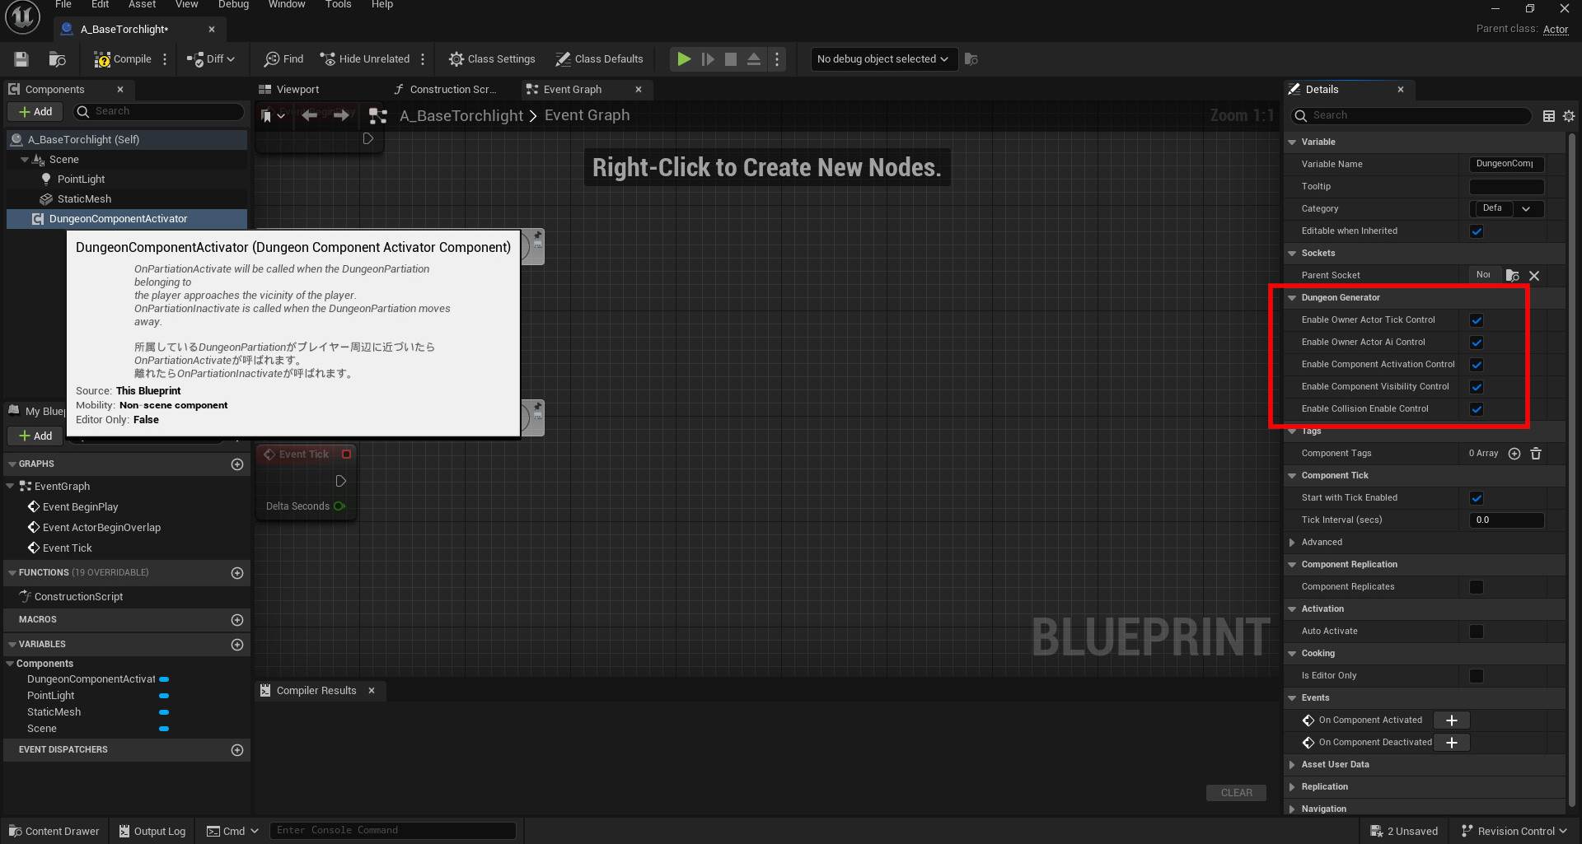
Task: Toggle Enable Component Activation Control
Action: pos(1477,365)
